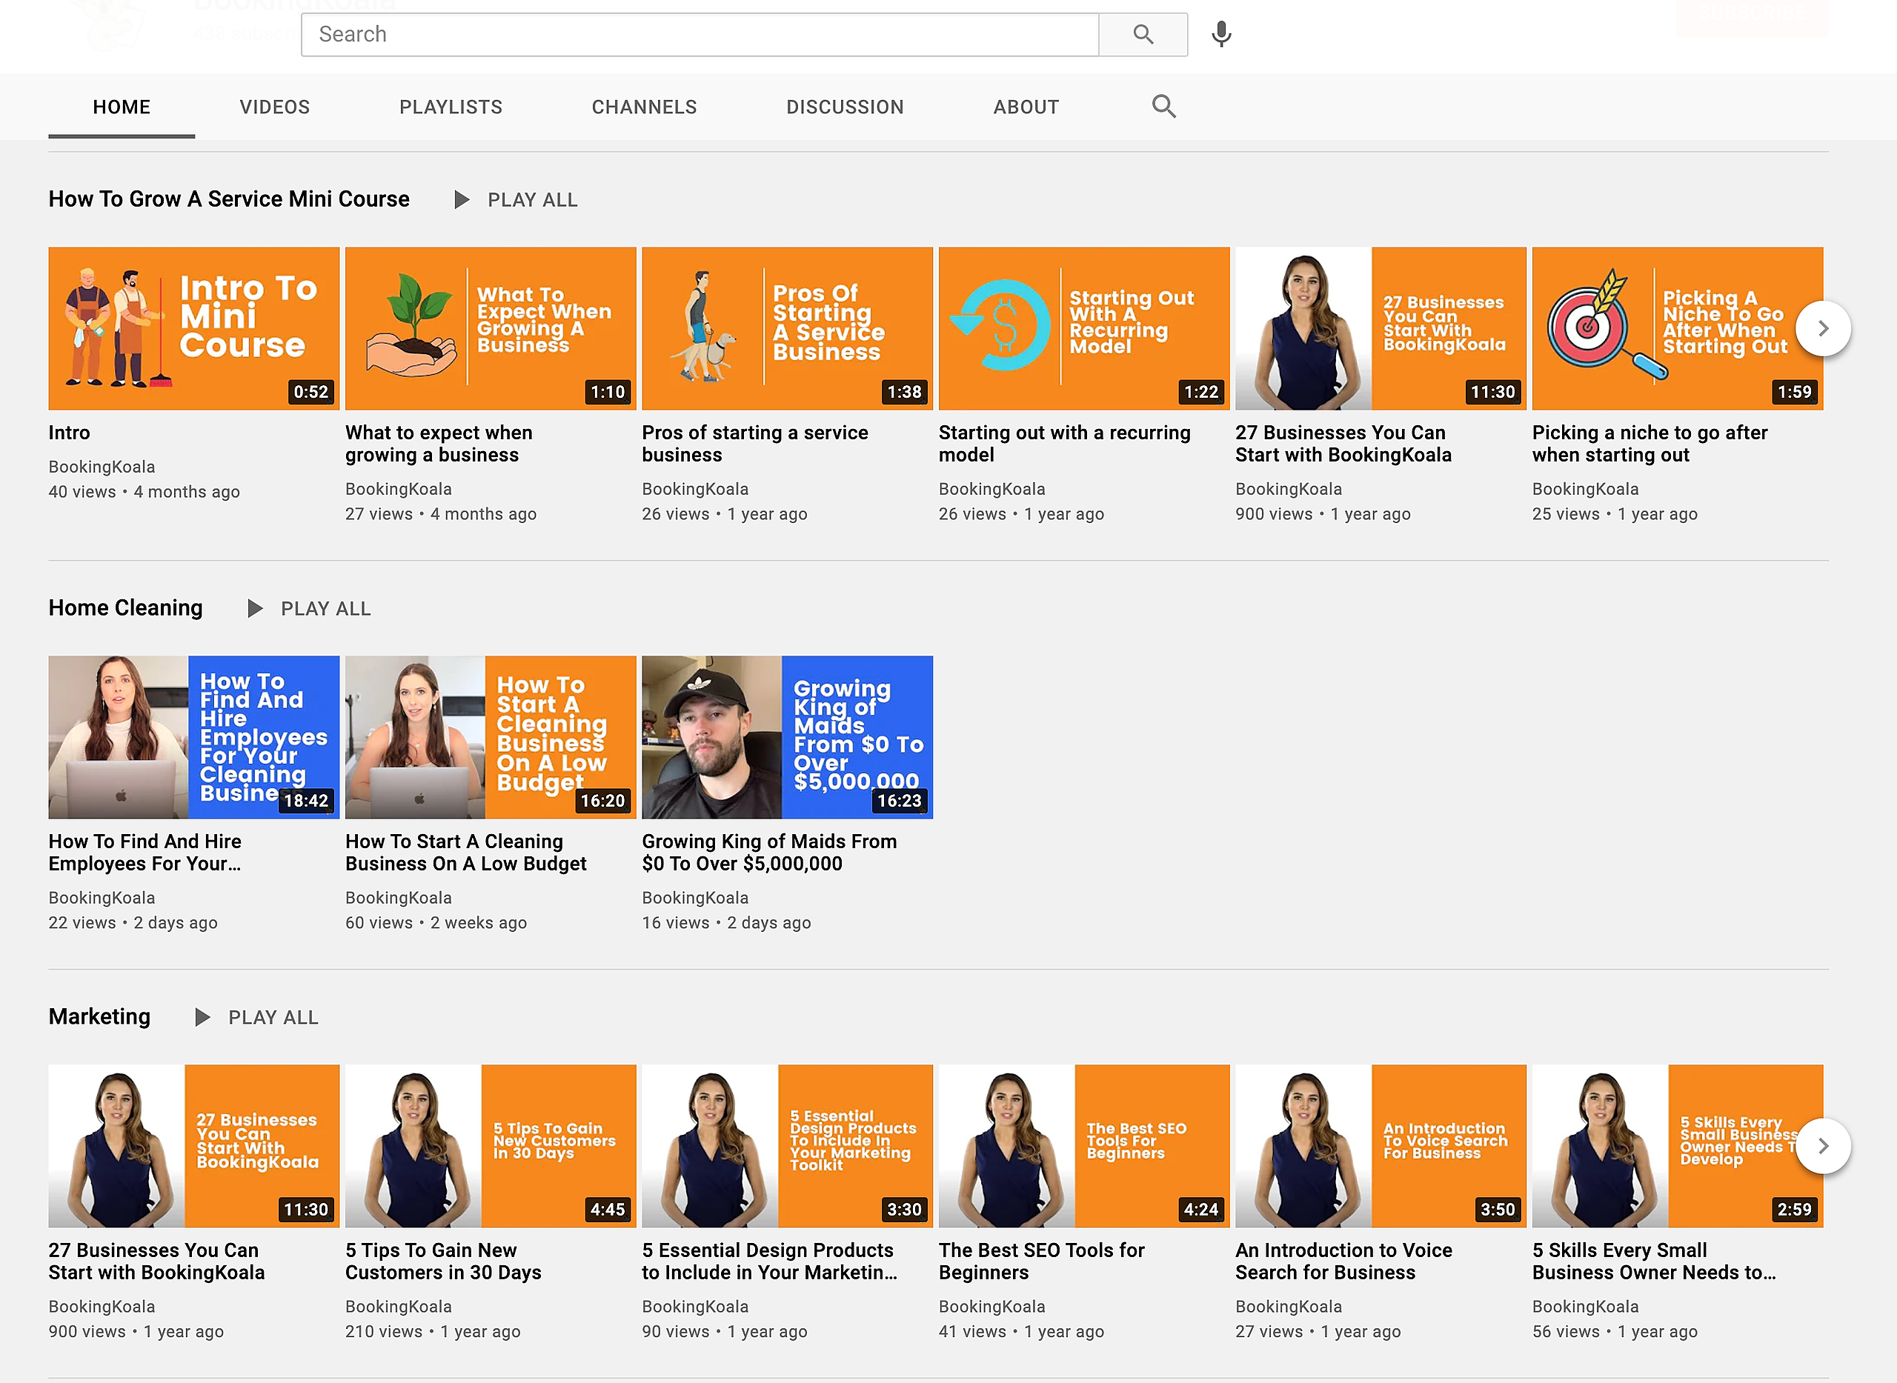Click play icon for Marketing playlist
Viewport: 1897px width, 1383px height.
click(x=202, y=1017)
